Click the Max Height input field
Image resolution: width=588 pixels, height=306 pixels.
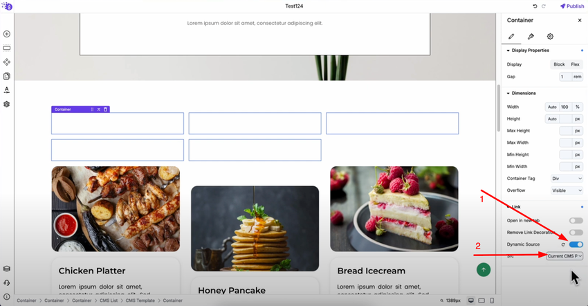(566, 131)
